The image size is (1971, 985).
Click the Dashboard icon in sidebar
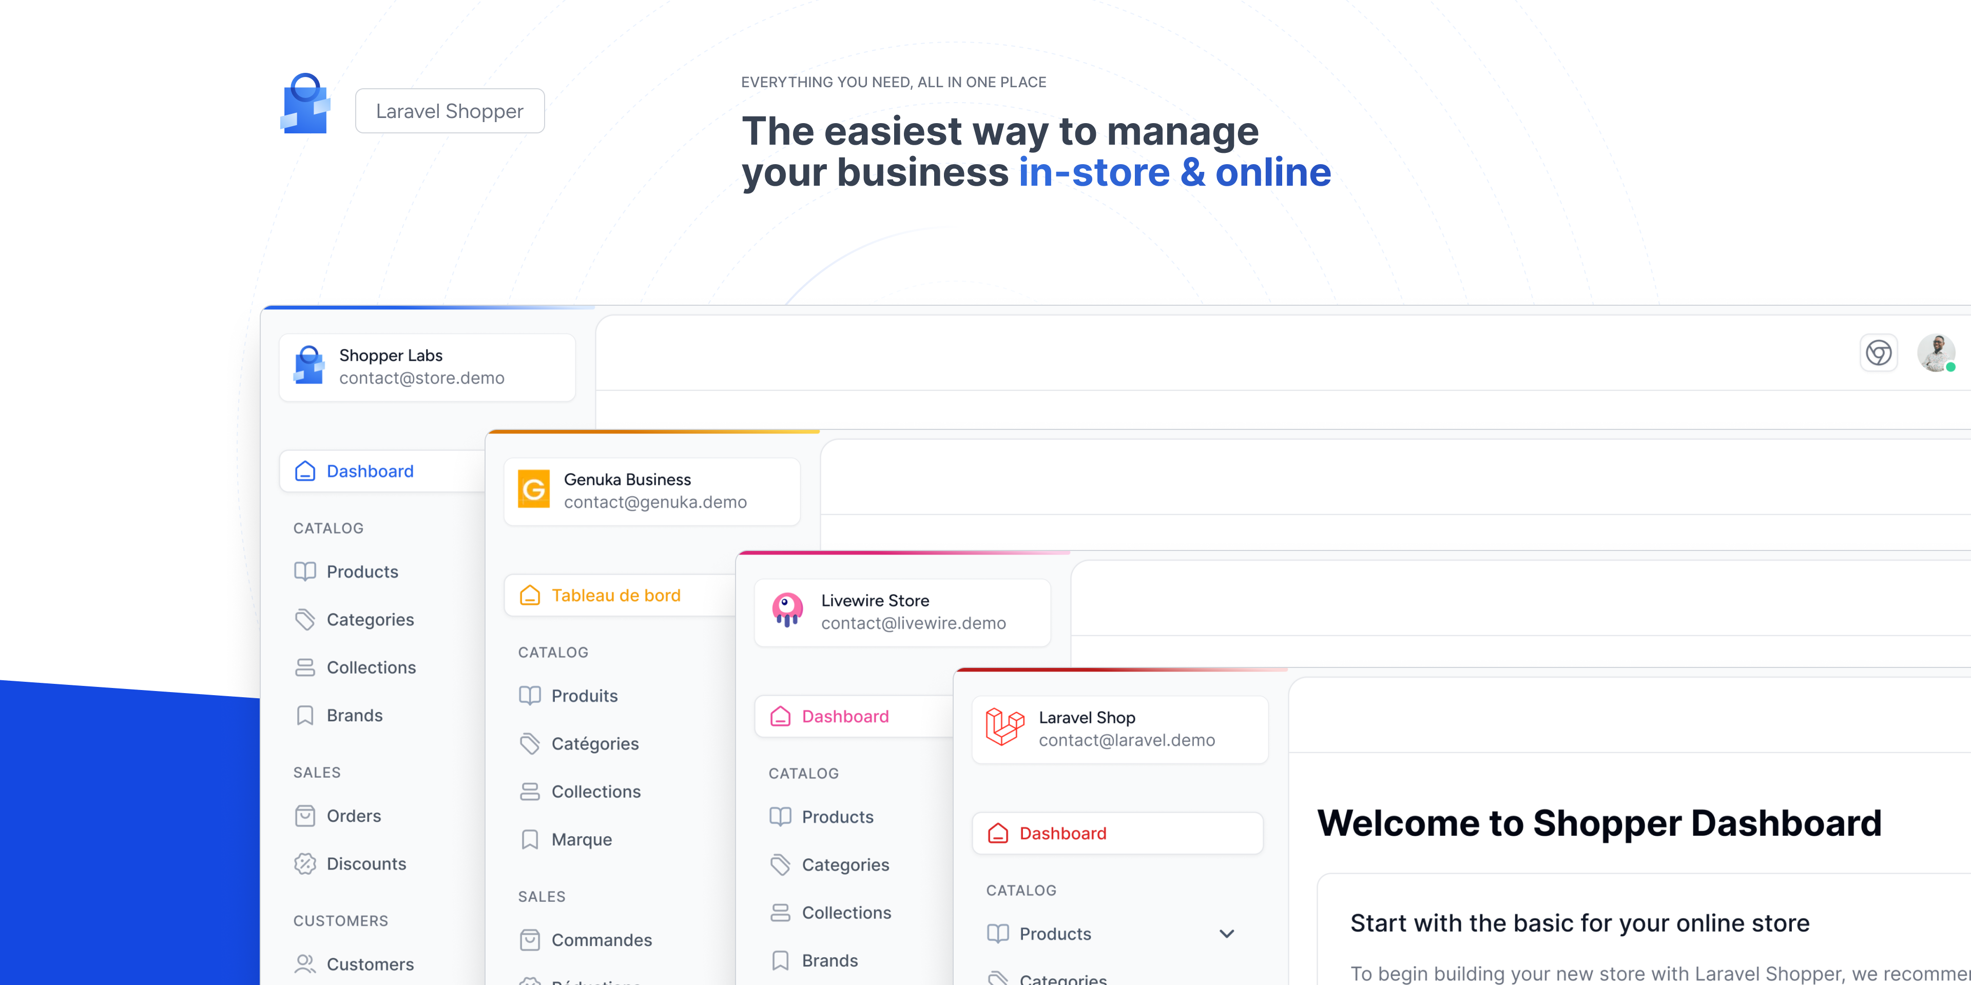[304, 470]
